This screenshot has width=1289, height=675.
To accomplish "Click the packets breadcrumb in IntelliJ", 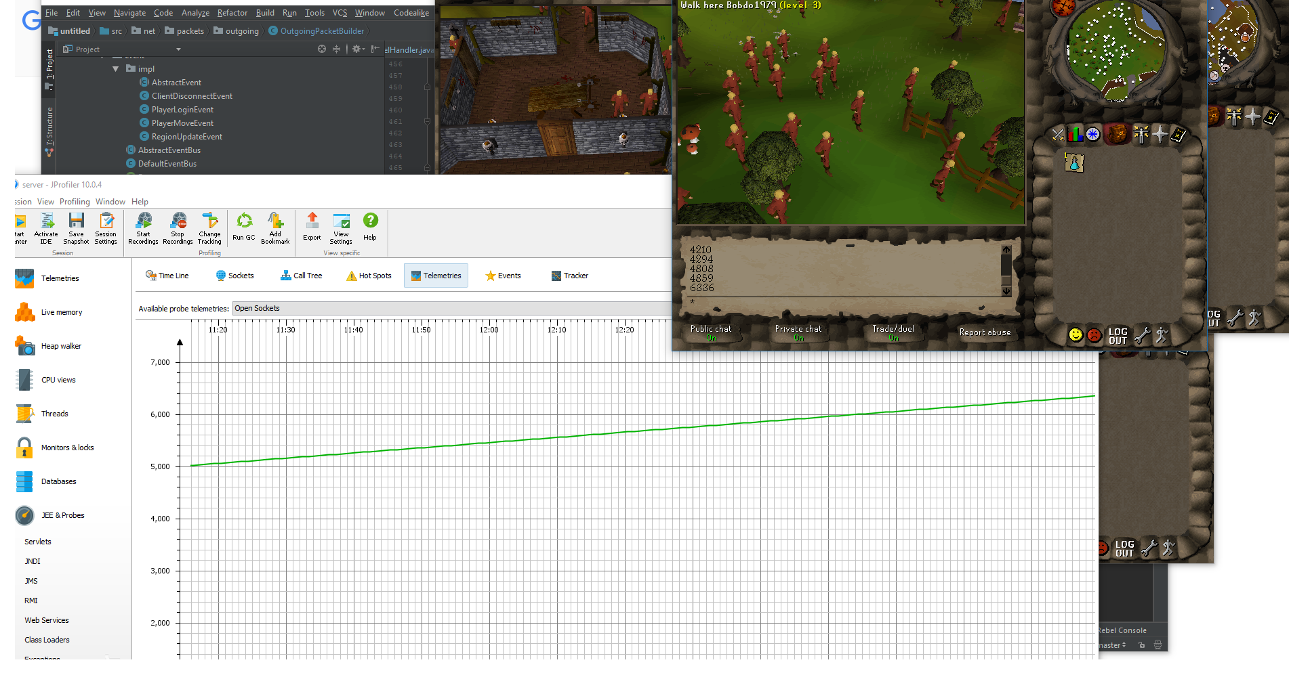I will click(x=184, y=31).
